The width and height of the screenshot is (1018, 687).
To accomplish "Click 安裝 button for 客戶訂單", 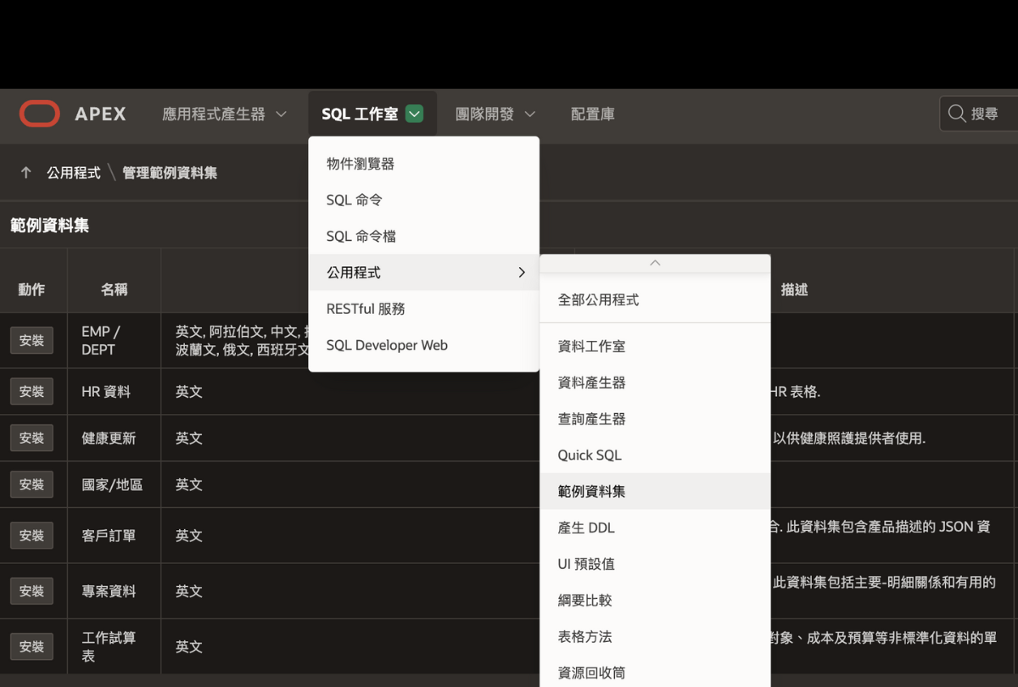I will pyautogui.click(x=32, y=535).
